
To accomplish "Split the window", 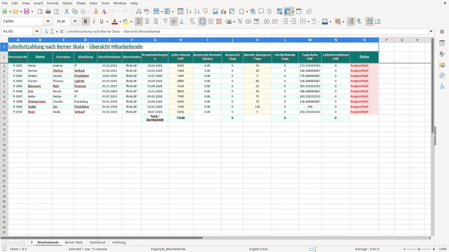I will 299,12.
